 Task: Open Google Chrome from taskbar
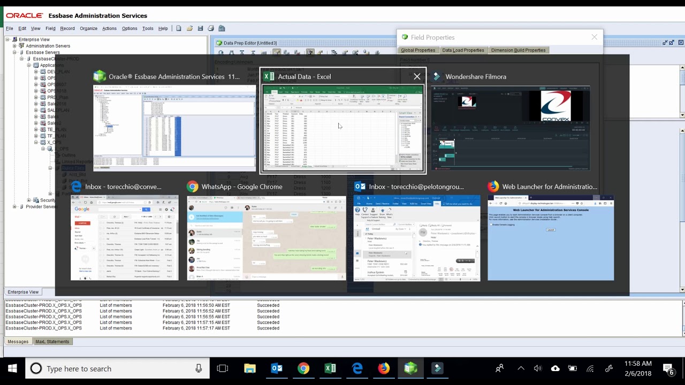[303, 368]
